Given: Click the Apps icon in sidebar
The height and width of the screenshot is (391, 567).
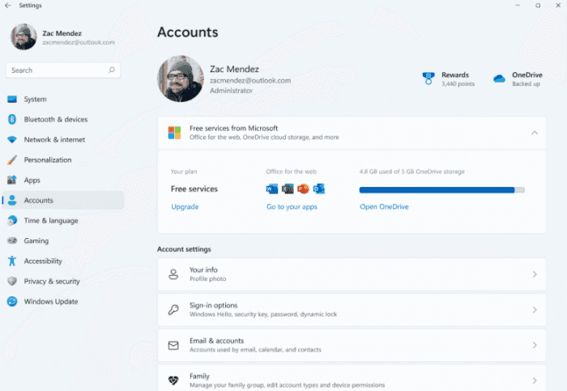Looking at the screenshot, I should (x=12, y=180).
